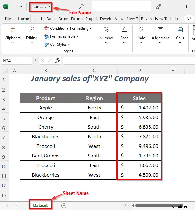The image size is (195, 210).
Task: Expand the Font group chevron
Action: 124,43
